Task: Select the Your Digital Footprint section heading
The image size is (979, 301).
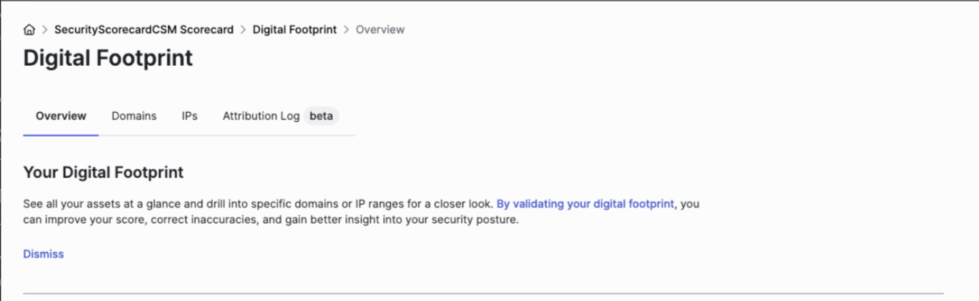Action: point(103,172)
